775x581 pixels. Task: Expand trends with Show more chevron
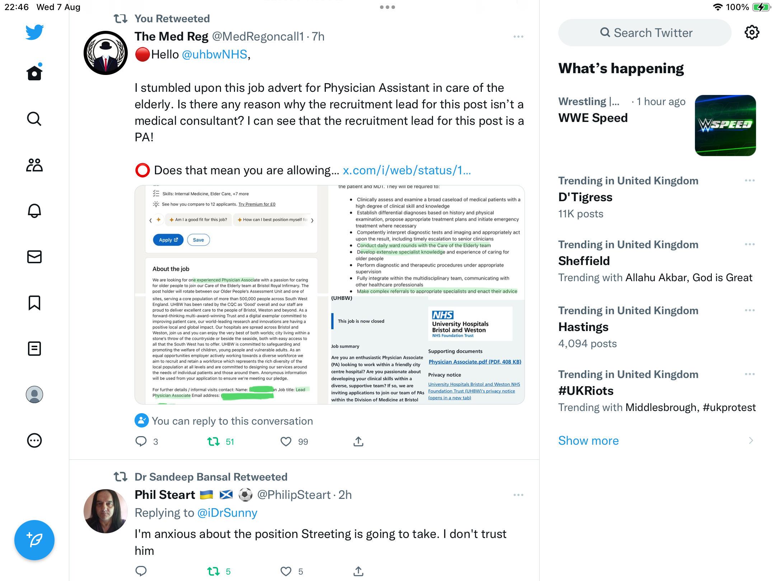[x=751, y=440]
